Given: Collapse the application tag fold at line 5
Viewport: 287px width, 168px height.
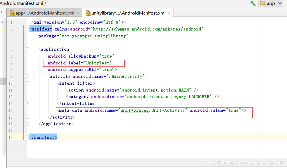Looking at the screenshot, I should click(x=27, y=49).
